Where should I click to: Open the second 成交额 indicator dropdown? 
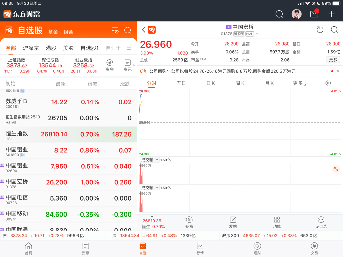[150, 188]
